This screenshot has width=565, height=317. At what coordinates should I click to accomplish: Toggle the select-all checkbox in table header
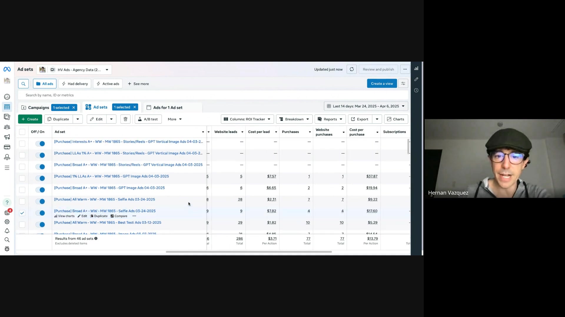click(22, 132)
